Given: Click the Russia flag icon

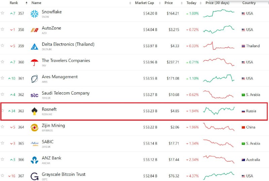Looking at the screenshot, I should click(x=243, y=111).
